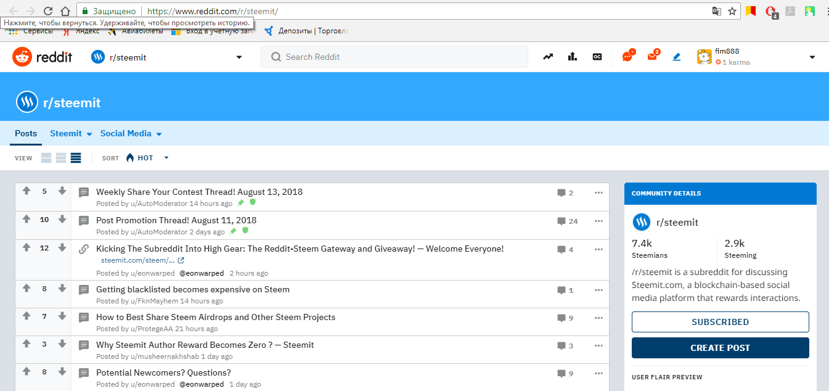Open comments icon for Weekly Share Your Contest Thread

[561, 193]
